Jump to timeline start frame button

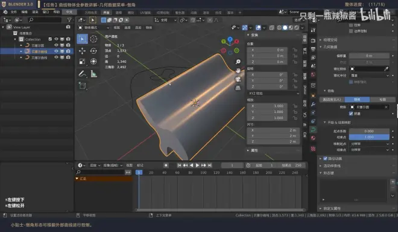179,166
